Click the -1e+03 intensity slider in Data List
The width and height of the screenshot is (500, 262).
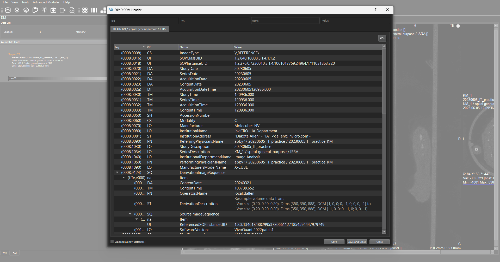57,78
